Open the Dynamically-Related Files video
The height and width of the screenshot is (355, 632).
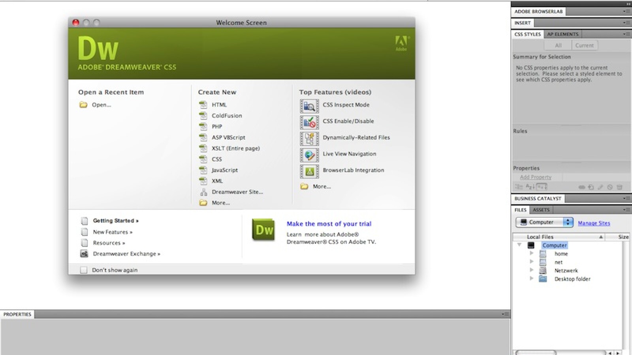click(x=356, y=137)
